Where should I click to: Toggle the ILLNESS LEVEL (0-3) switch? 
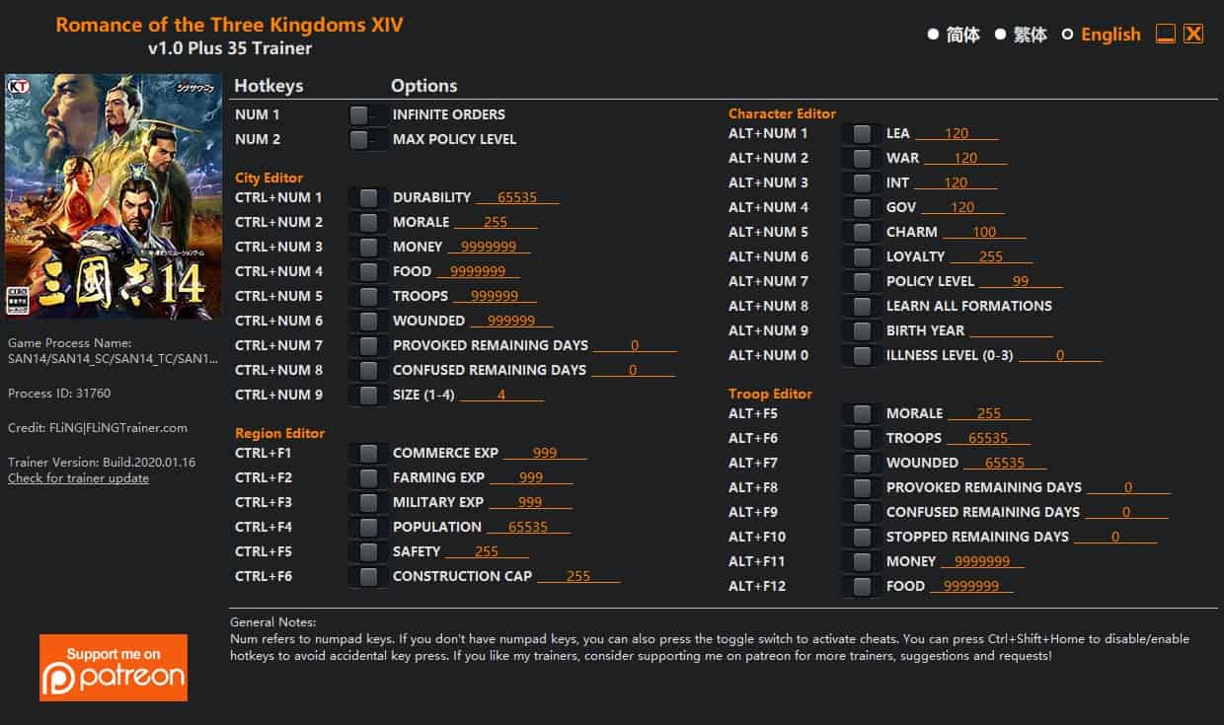pos(862,355)
